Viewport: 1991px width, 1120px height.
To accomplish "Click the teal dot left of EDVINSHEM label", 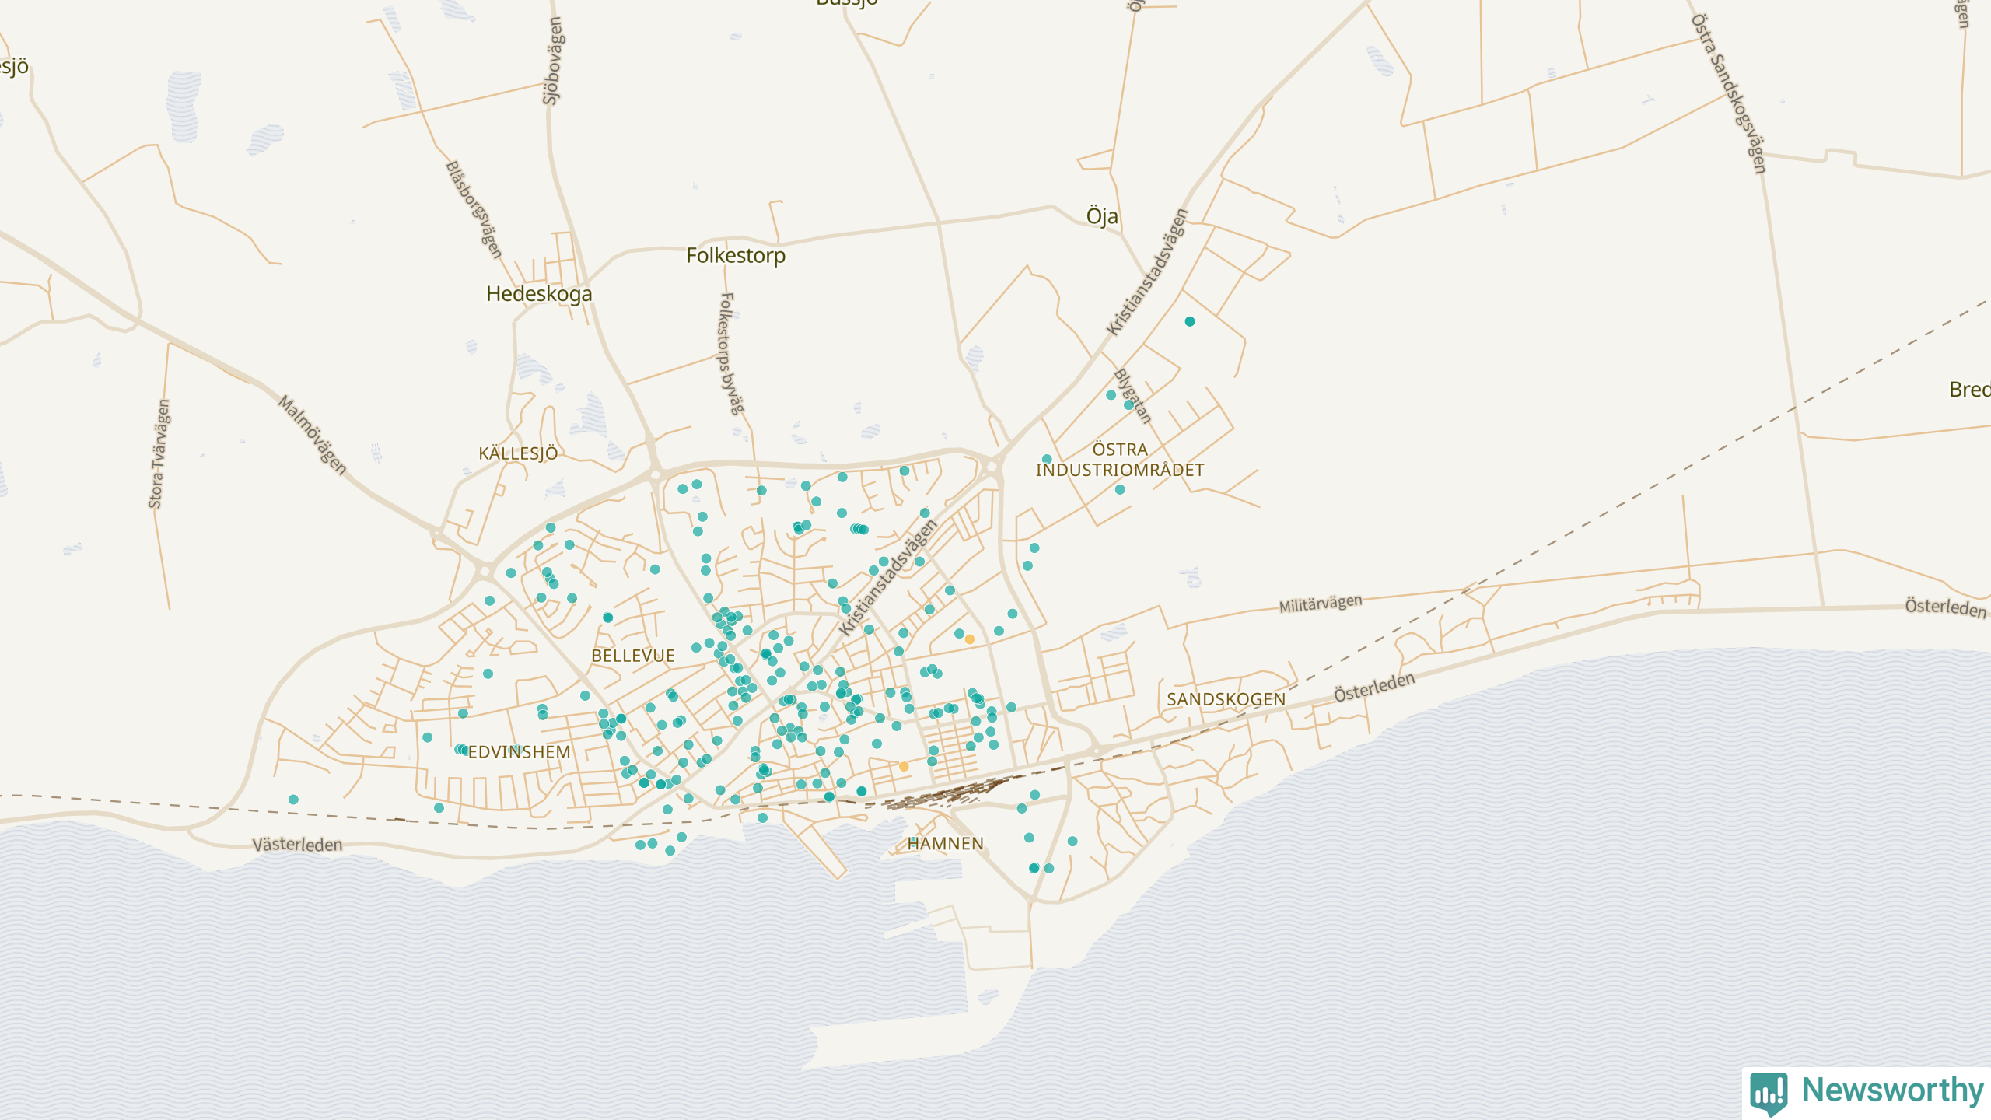I will tap(460, 750).
